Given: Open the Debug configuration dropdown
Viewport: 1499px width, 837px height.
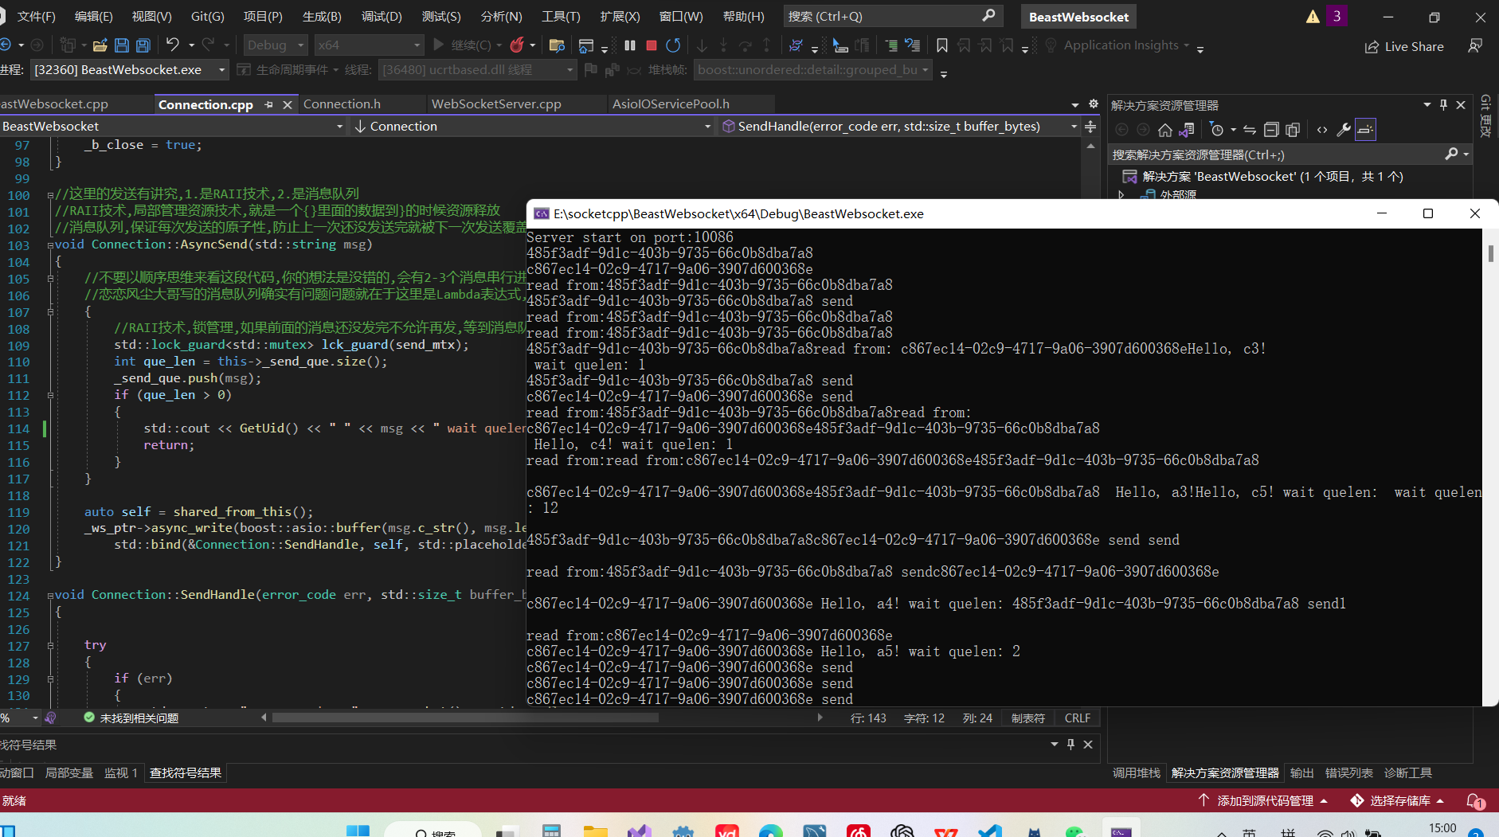Looking at the screenshot, I should [276, 45].
